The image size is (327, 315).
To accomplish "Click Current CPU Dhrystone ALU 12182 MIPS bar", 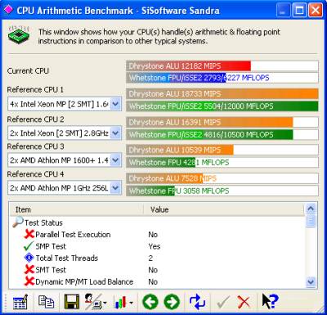I will (222, 66).
